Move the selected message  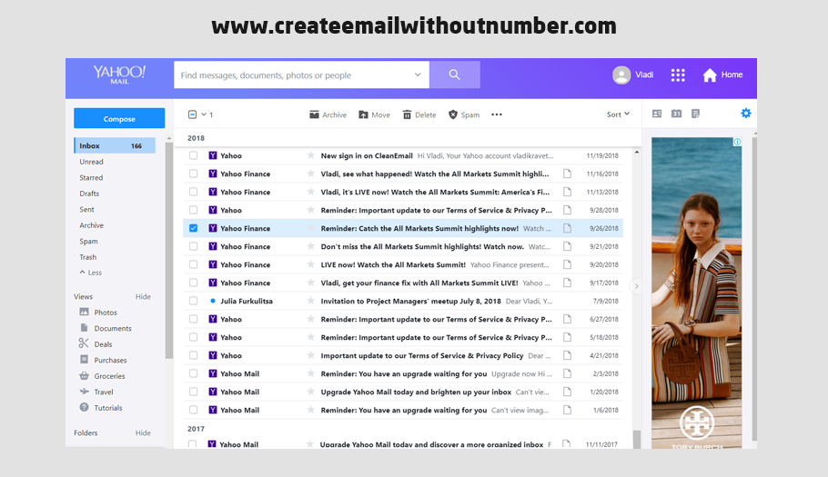(374, 114)
